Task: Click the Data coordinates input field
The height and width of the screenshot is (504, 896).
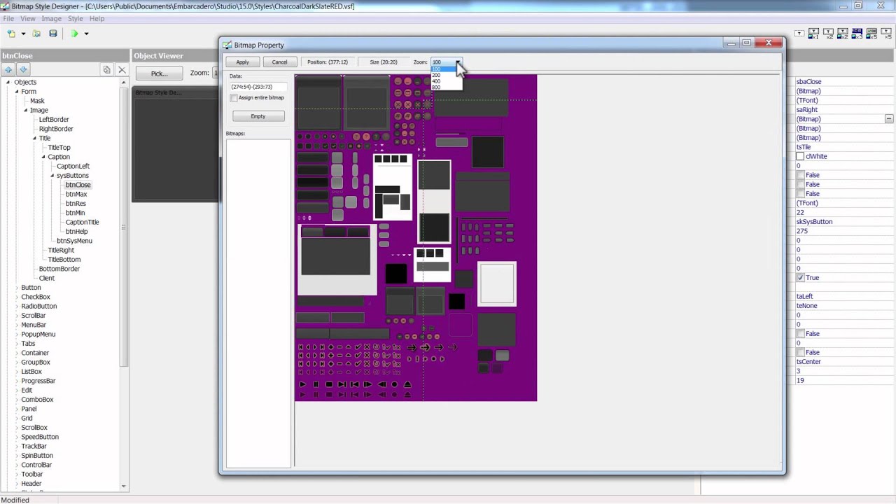Action: (x=258, y=87)
